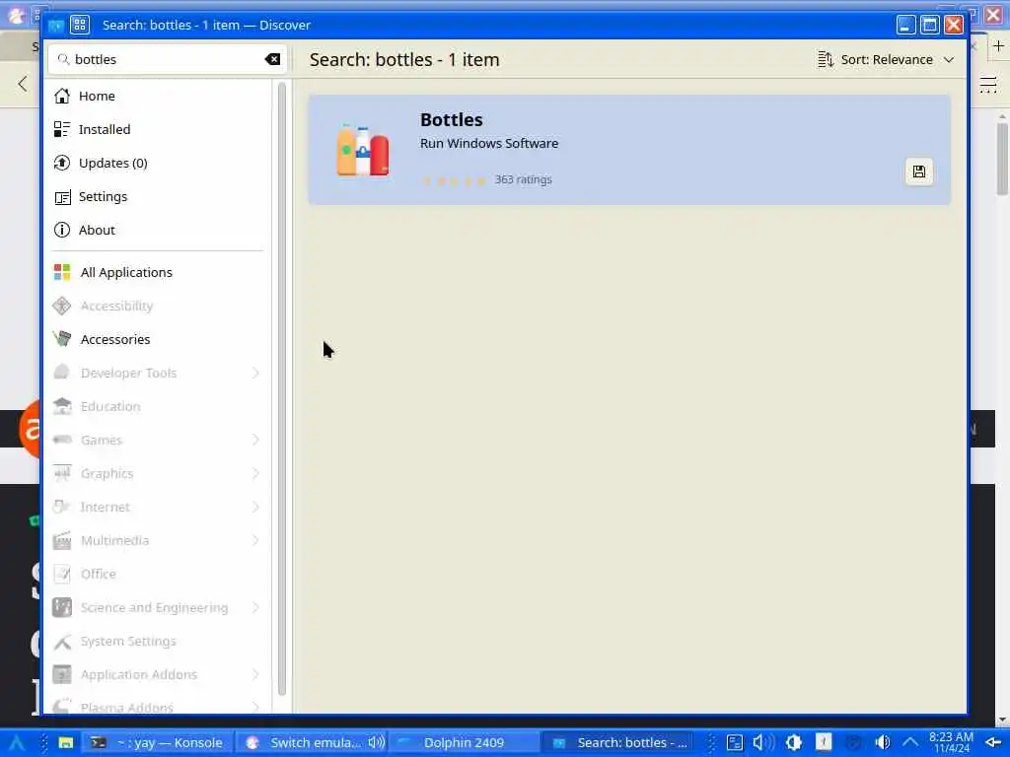The image size is (1010, 757).
Task: Click the Accessories category icon
Action: (x=62, y=339)
